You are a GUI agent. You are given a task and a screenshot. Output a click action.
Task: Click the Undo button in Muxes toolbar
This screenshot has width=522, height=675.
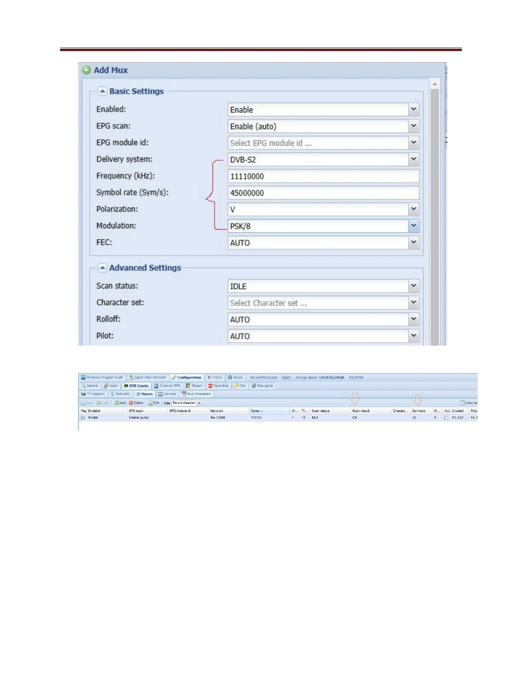click(103, 403)
